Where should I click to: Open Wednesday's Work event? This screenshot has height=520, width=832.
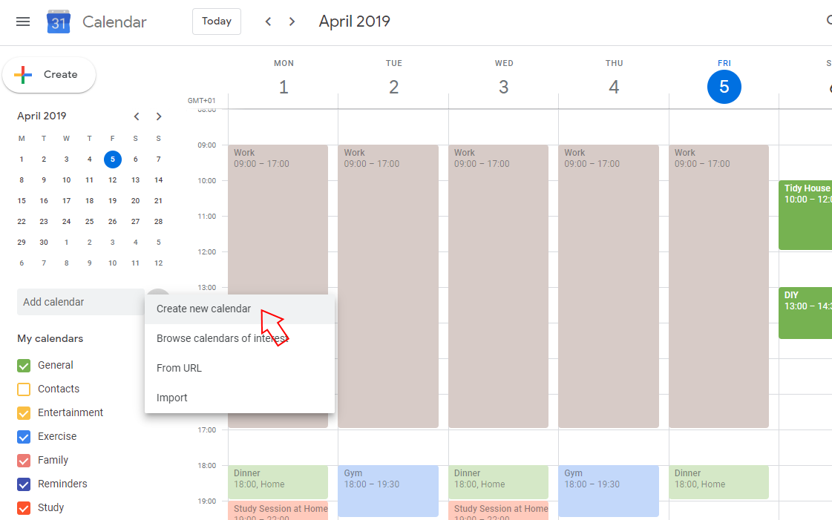click(498, 286)
